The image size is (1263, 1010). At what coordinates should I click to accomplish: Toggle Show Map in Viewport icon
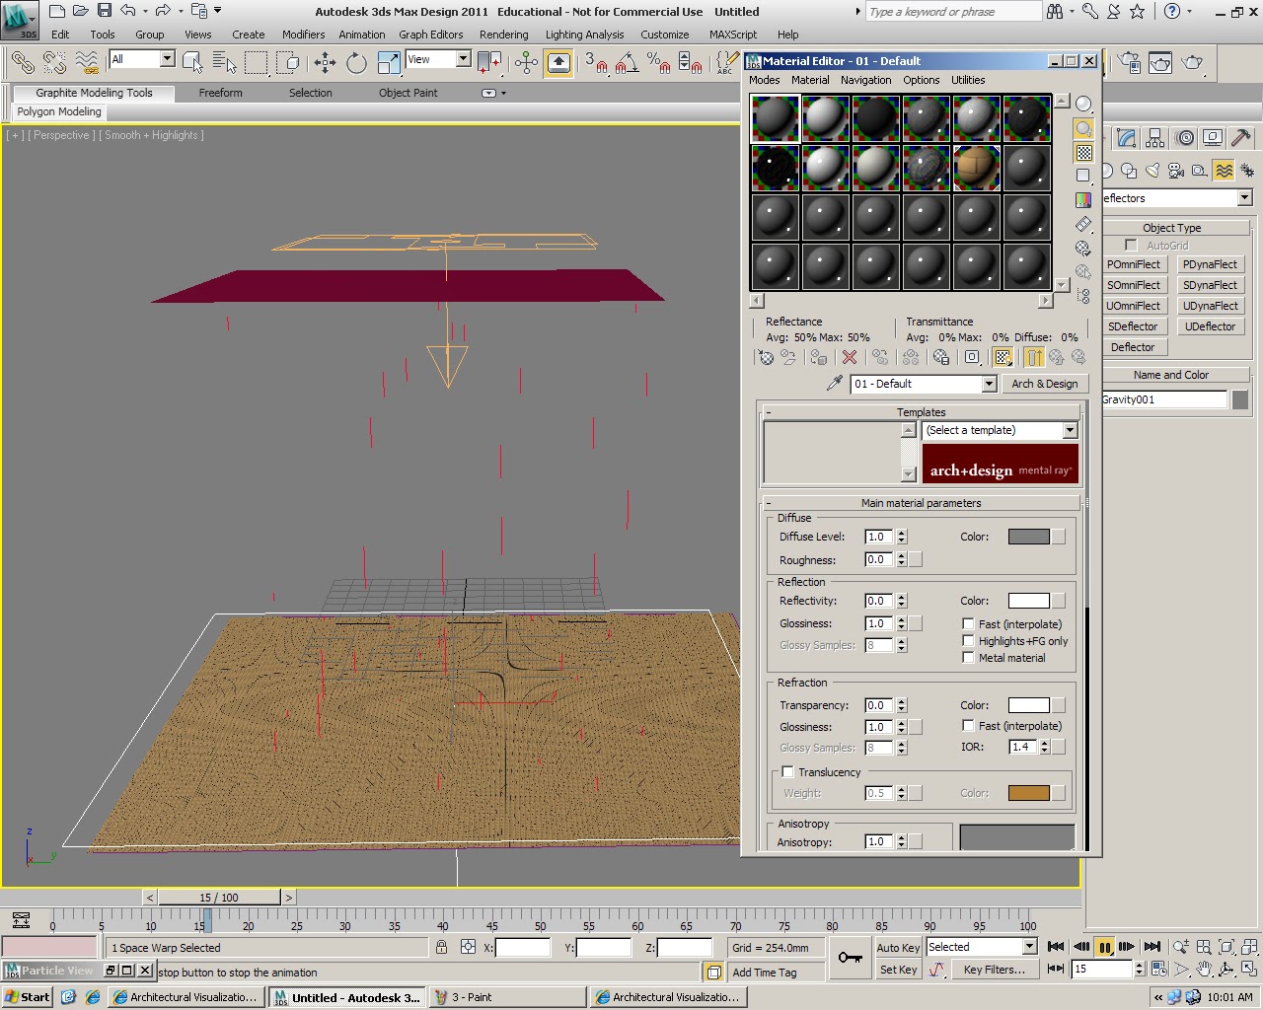tap(1003, 357)
